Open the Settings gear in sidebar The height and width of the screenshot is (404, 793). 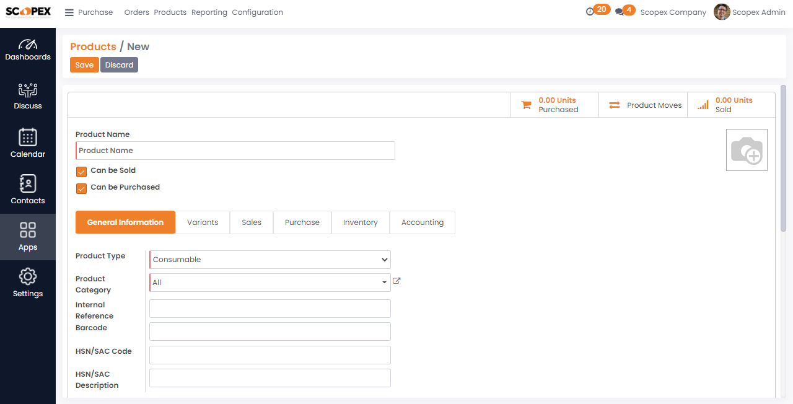pyautogui.click(x=28, y=283)
